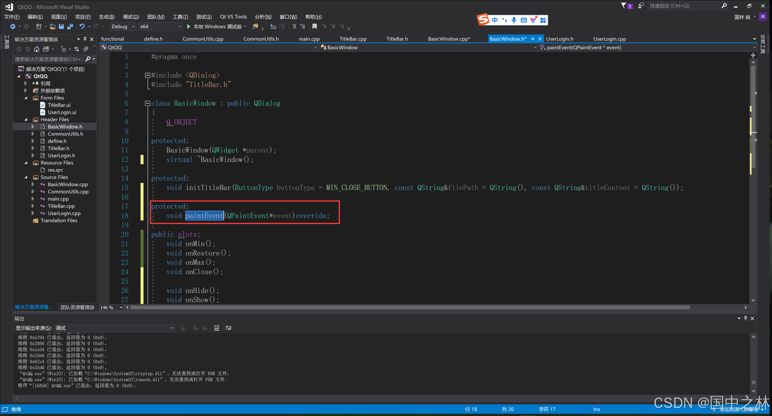Open the x64 platform dropdown
The image size is (772, 416).
[160, 26]
